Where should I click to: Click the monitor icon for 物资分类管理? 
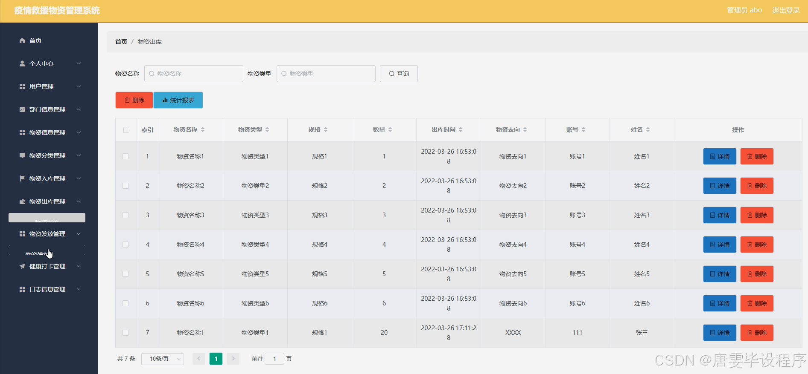22,155
